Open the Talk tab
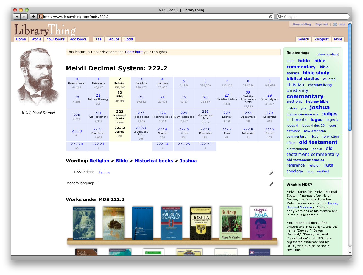363x275 pixels. tap(99, 39)
